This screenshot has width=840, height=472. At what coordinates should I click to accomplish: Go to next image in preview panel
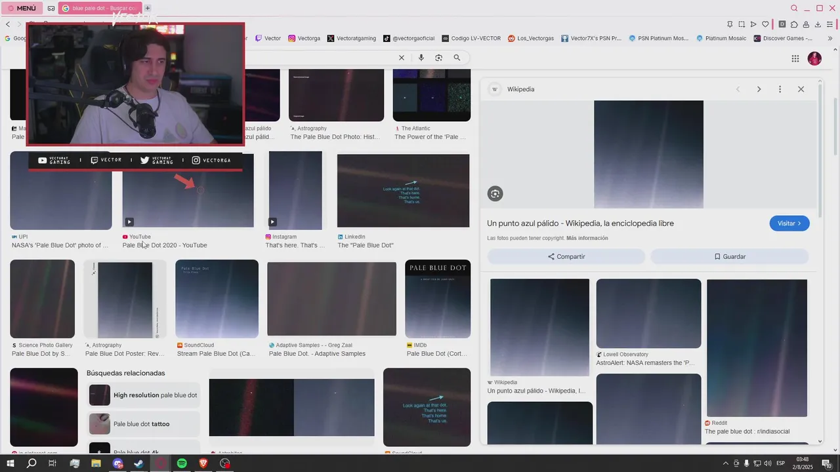pos(759,89)
